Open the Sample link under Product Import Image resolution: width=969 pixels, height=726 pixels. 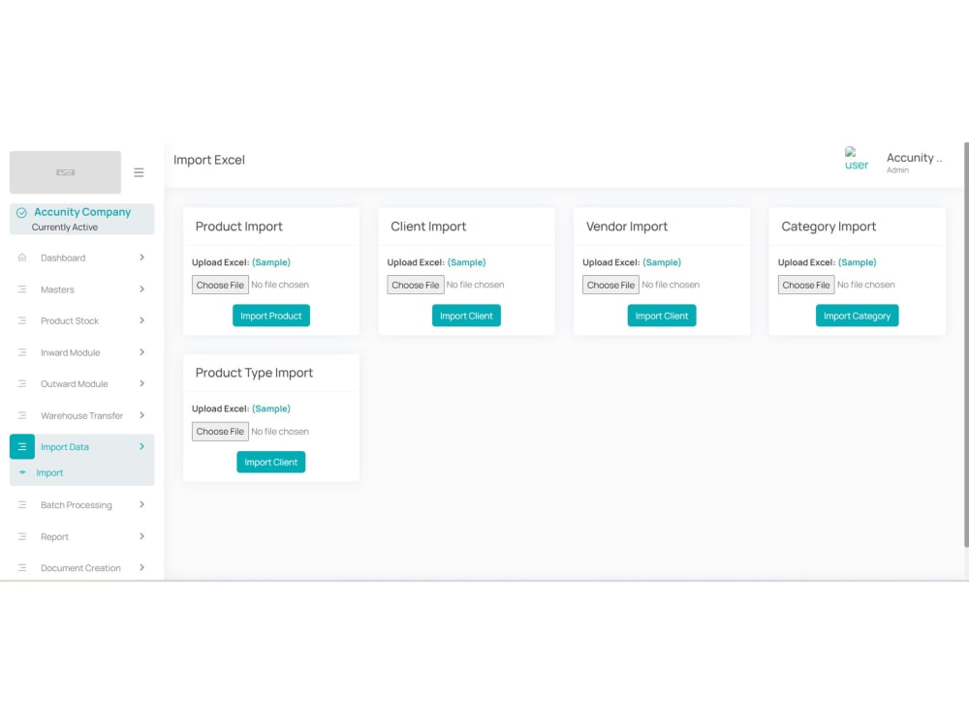pyautogui.click(x=272, y=261)
